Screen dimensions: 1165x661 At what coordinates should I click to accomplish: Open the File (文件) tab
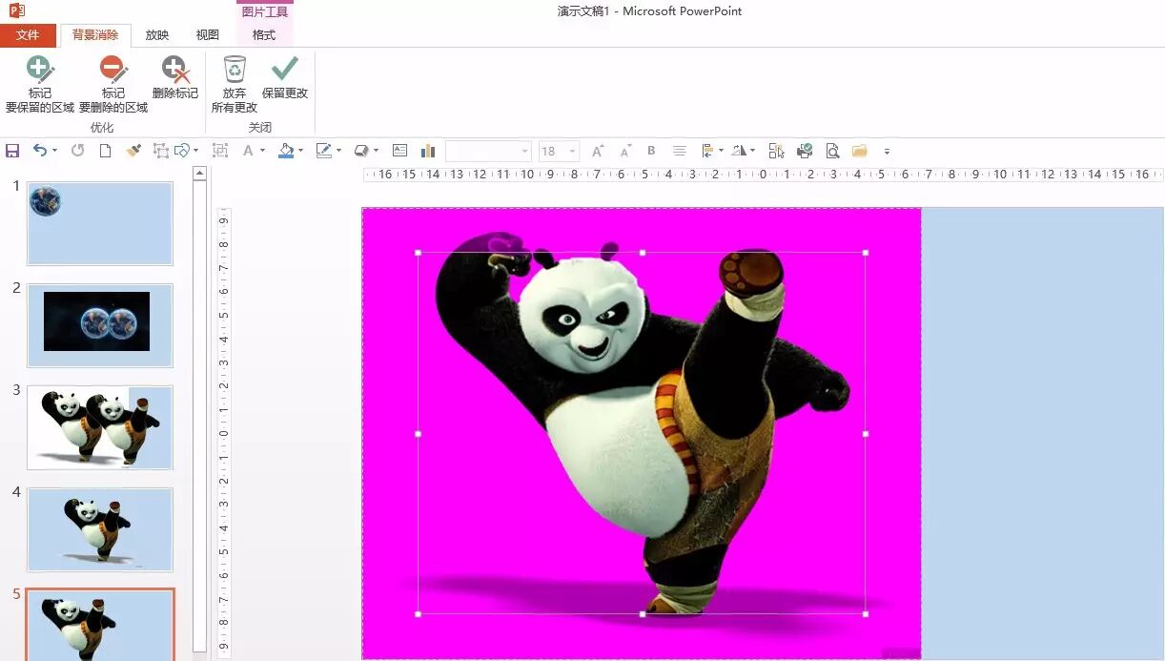(28, 35)
